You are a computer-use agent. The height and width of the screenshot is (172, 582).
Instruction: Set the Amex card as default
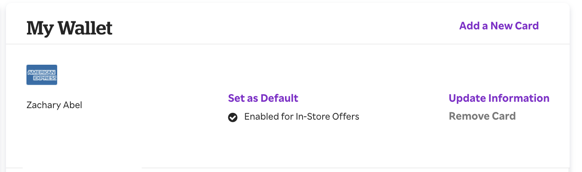pyautogui.click(x=263, y=98)
